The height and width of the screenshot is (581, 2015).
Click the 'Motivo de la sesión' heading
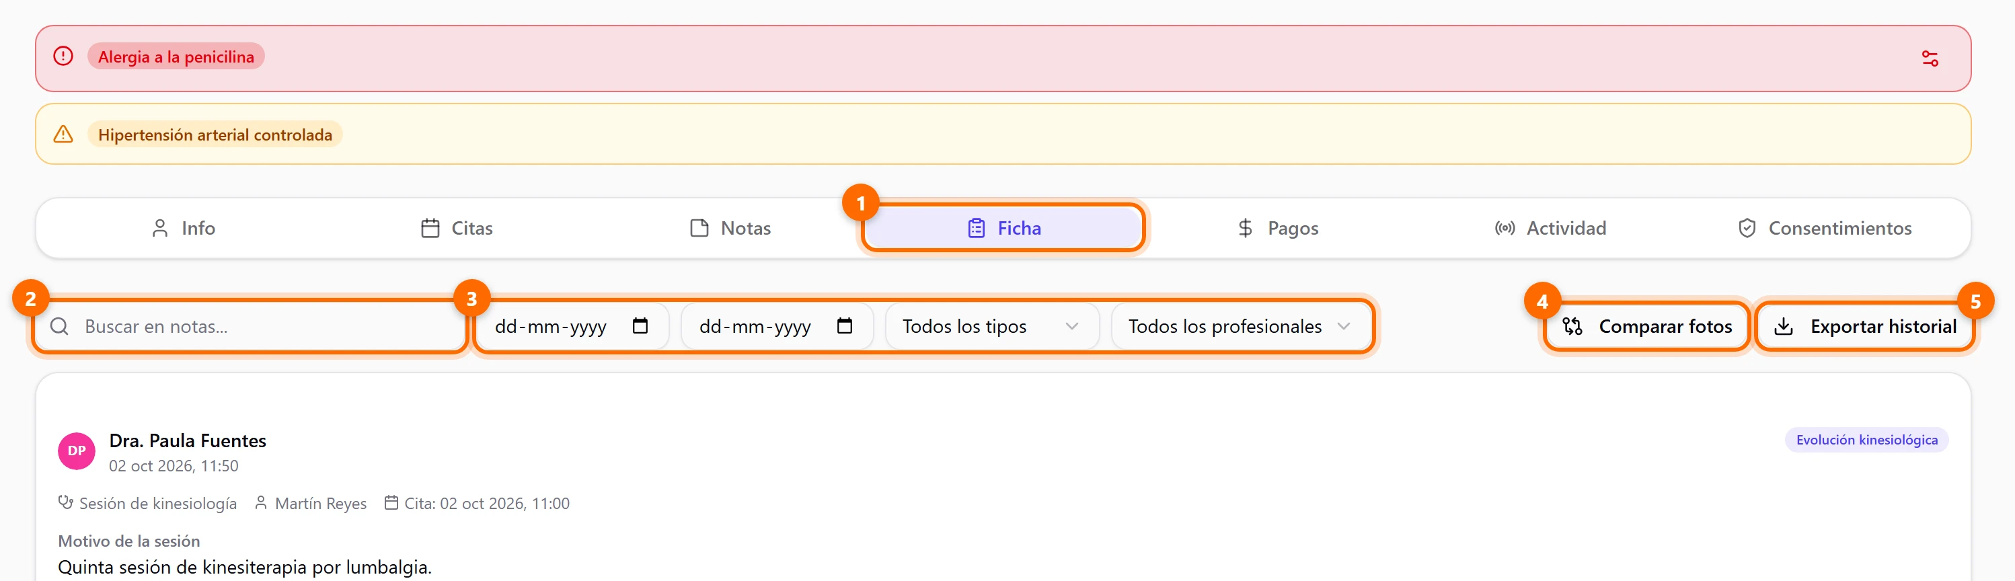[129, 541]
